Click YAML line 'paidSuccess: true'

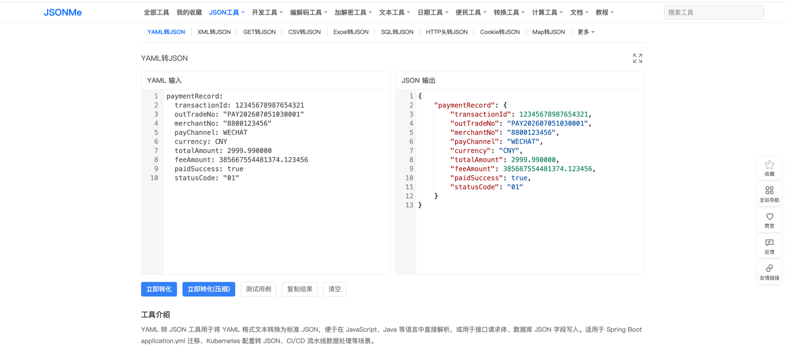click(x=209, y=169)
